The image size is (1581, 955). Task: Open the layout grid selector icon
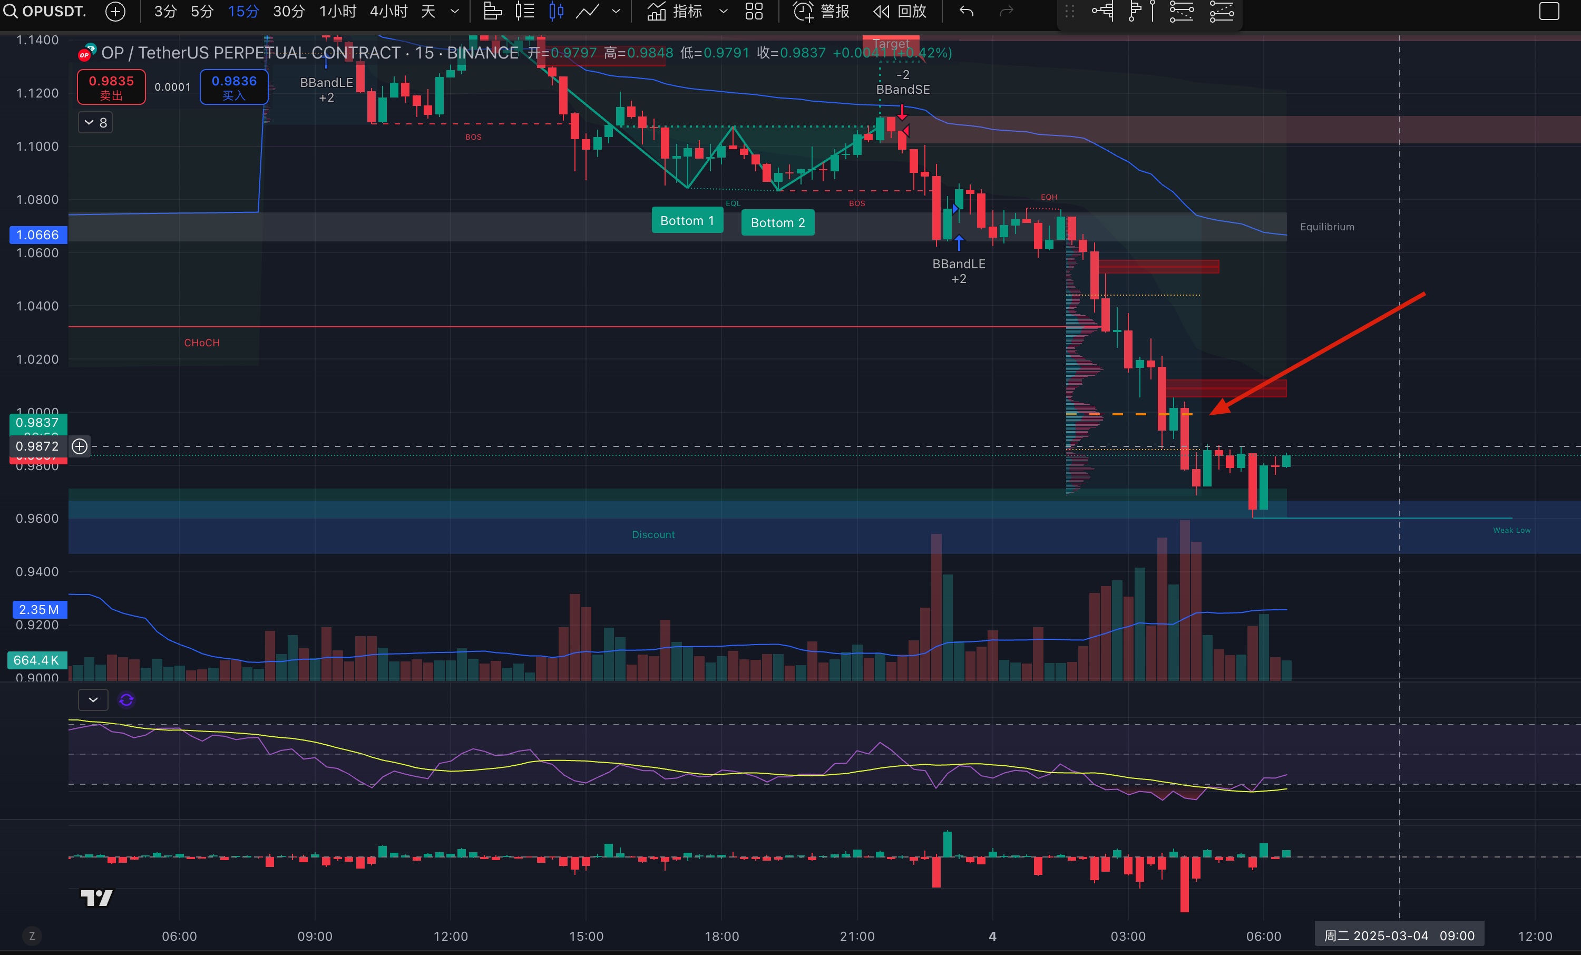coord(754,12)
